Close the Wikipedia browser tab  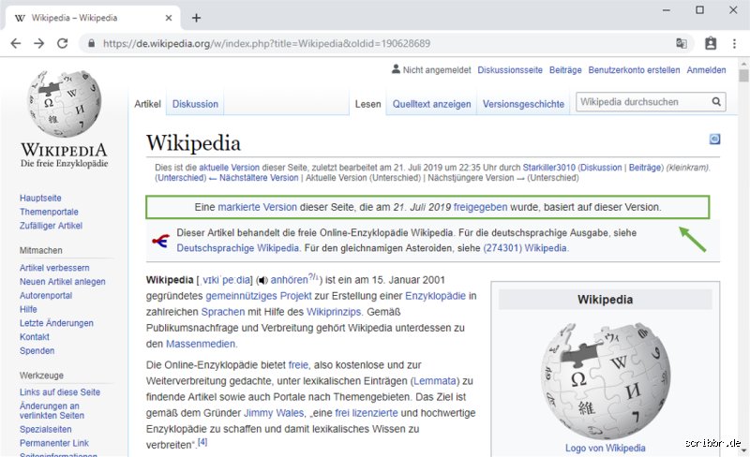point(169,18)
